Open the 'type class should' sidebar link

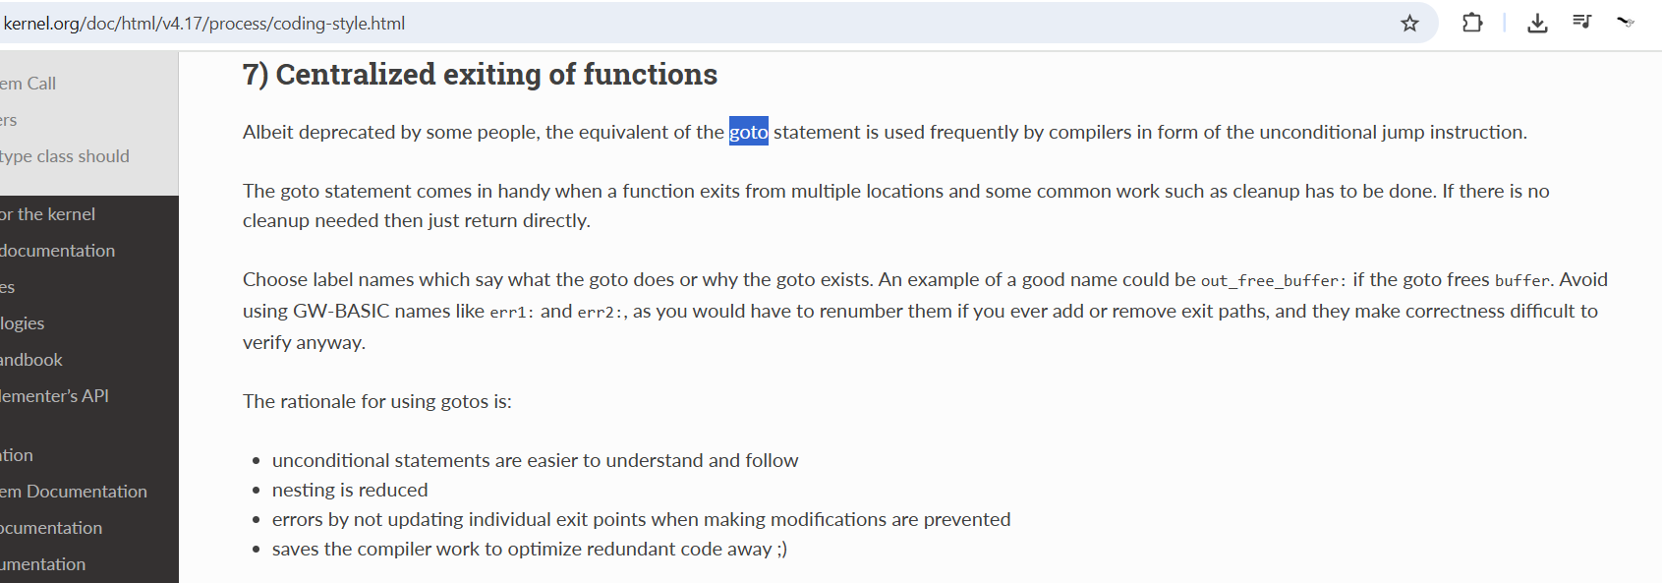(65, 156)
